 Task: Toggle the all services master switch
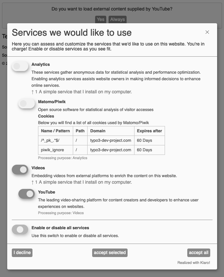pyautogui.click(x=20, y=230)
